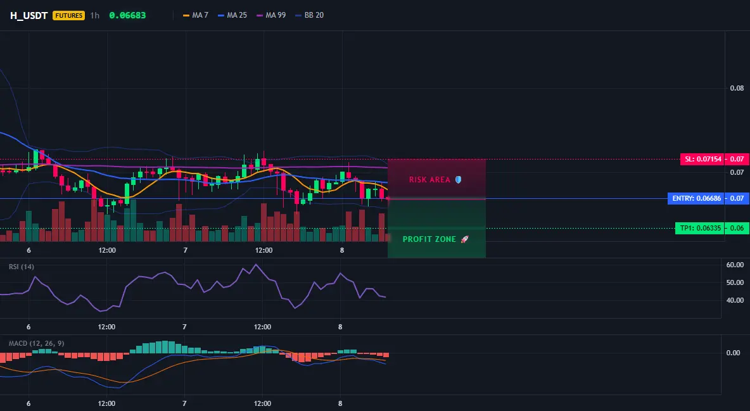Viewport: 750px width, 411px height.
Task: Click the RISK AREA text label
Action: point(429,180)
